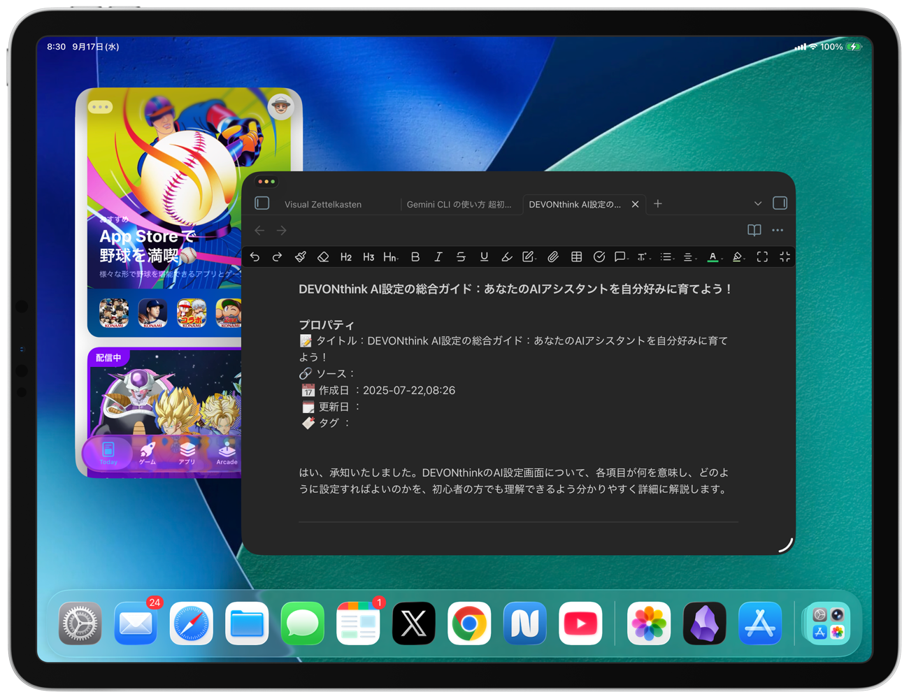909x699 pixels.
Task: Enter fullscreen with the expand brackets icon
Action: click(761, 257)
